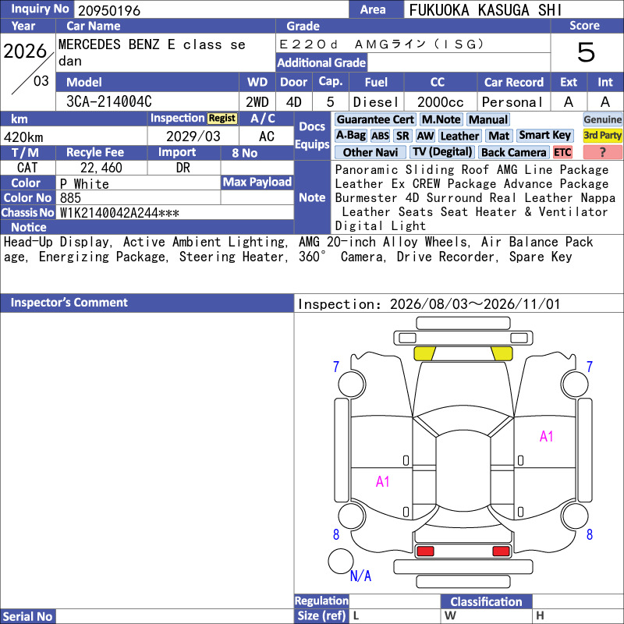
Task: Click the left yellow headlight on diagram
Action: (424, 353)
